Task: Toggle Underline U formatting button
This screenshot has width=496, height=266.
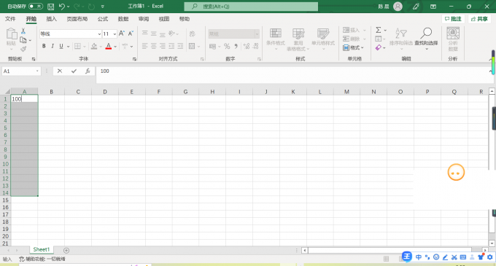Action: (61, 46)
